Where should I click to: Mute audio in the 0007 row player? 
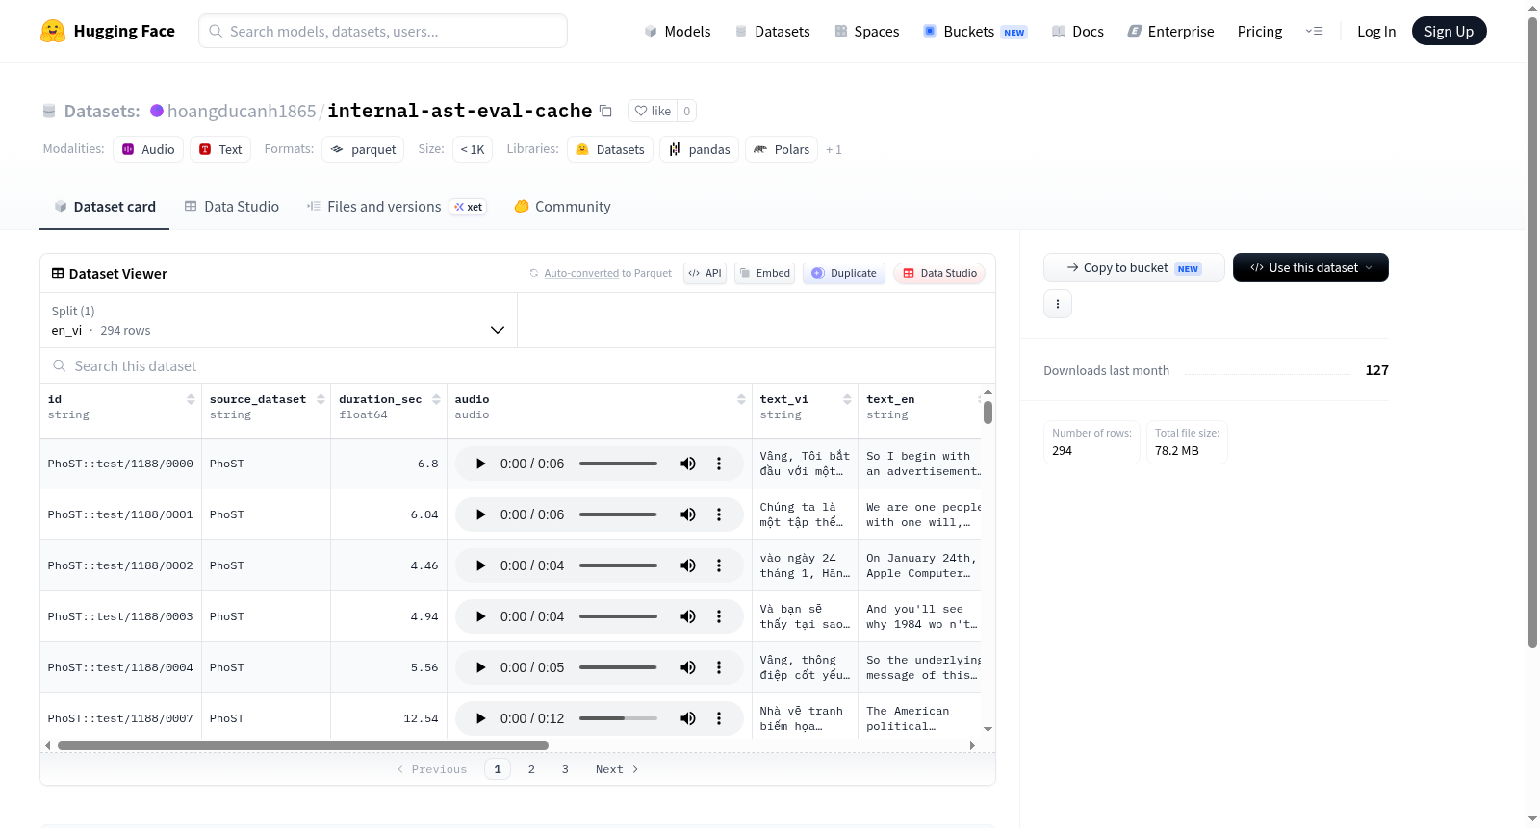688,718
